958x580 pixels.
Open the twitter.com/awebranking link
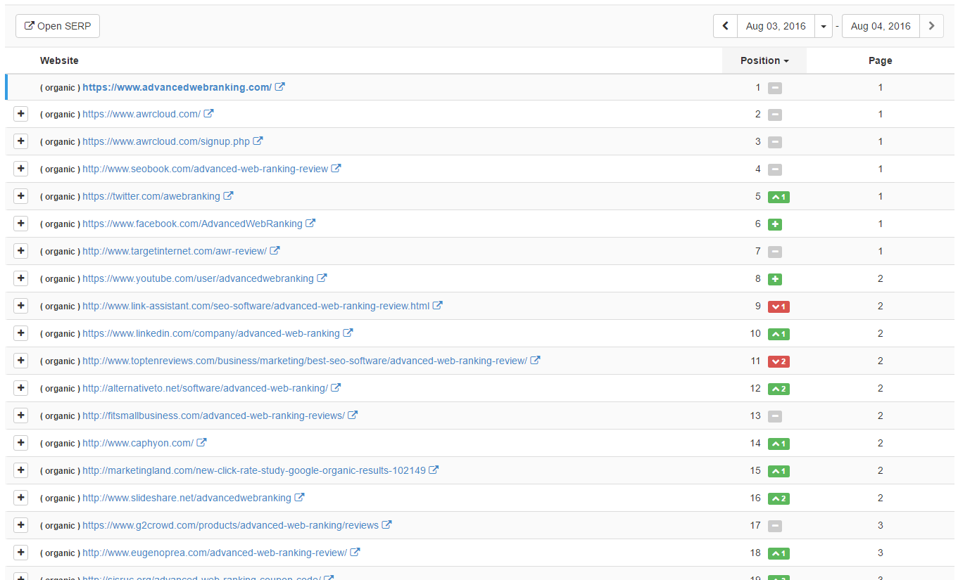click(x=151, y=196)
